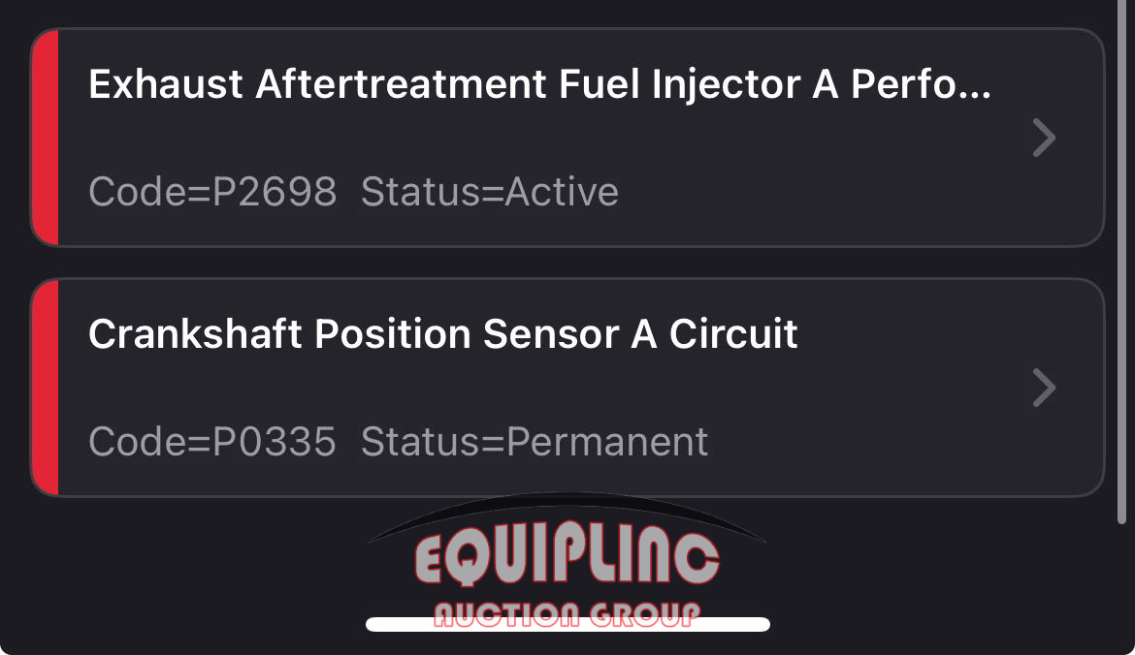
Task: Tap the red severity bar on P0335 card
Action: pyautogui.click(x=46, y=387)
